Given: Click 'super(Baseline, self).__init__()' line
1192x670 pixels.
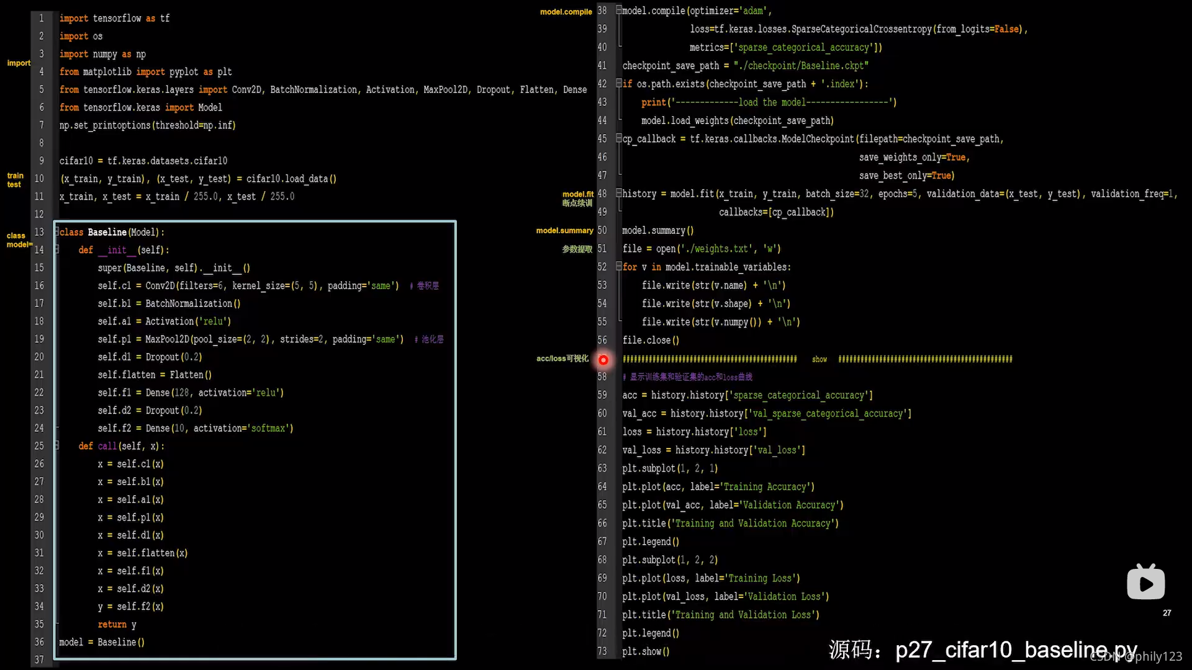Looking at the screenshot, I should pos(174,268).
